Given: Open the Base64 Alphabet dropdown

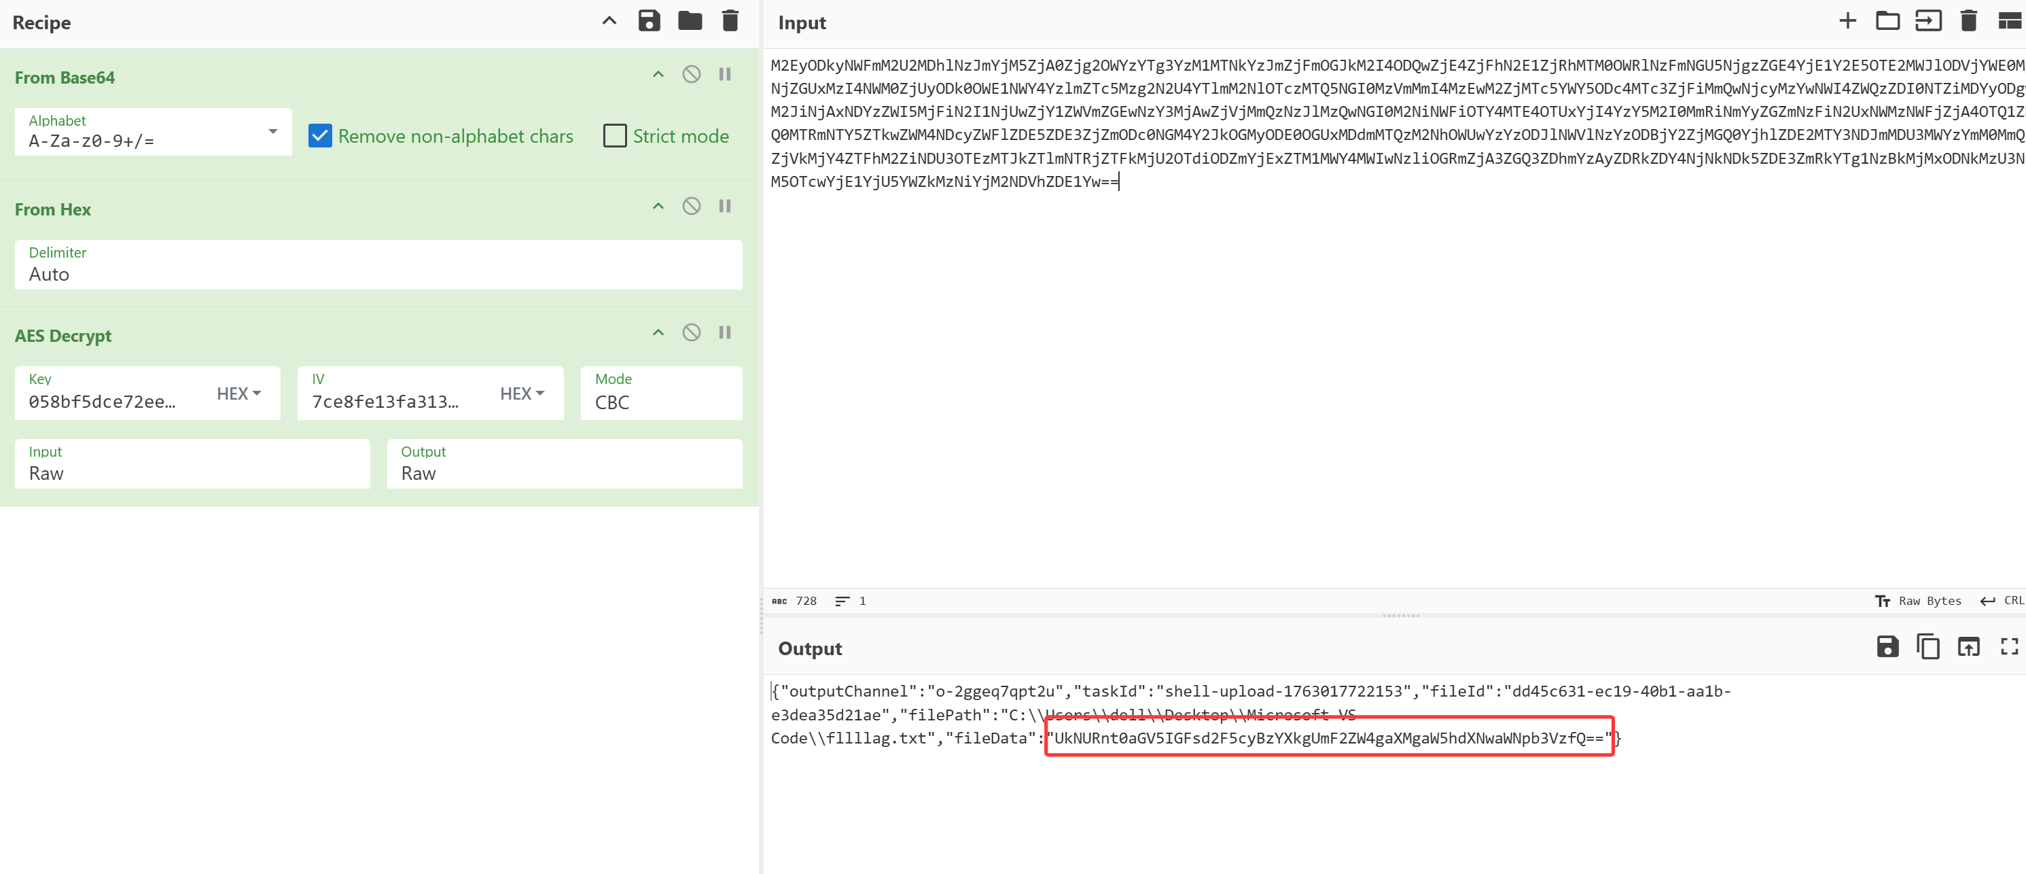Looking at the screenshot, I should click(154, 132).
